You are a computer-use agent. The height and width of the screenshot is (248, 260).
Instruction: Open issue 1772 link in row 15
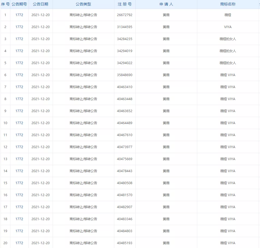[19, 183]
